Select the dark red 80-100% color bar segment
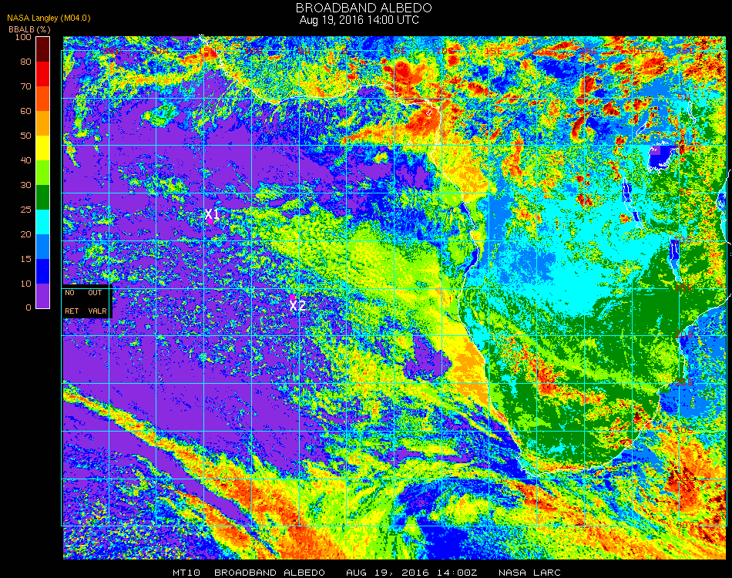Viewport: 732px width, 578px height. point(43,49)
